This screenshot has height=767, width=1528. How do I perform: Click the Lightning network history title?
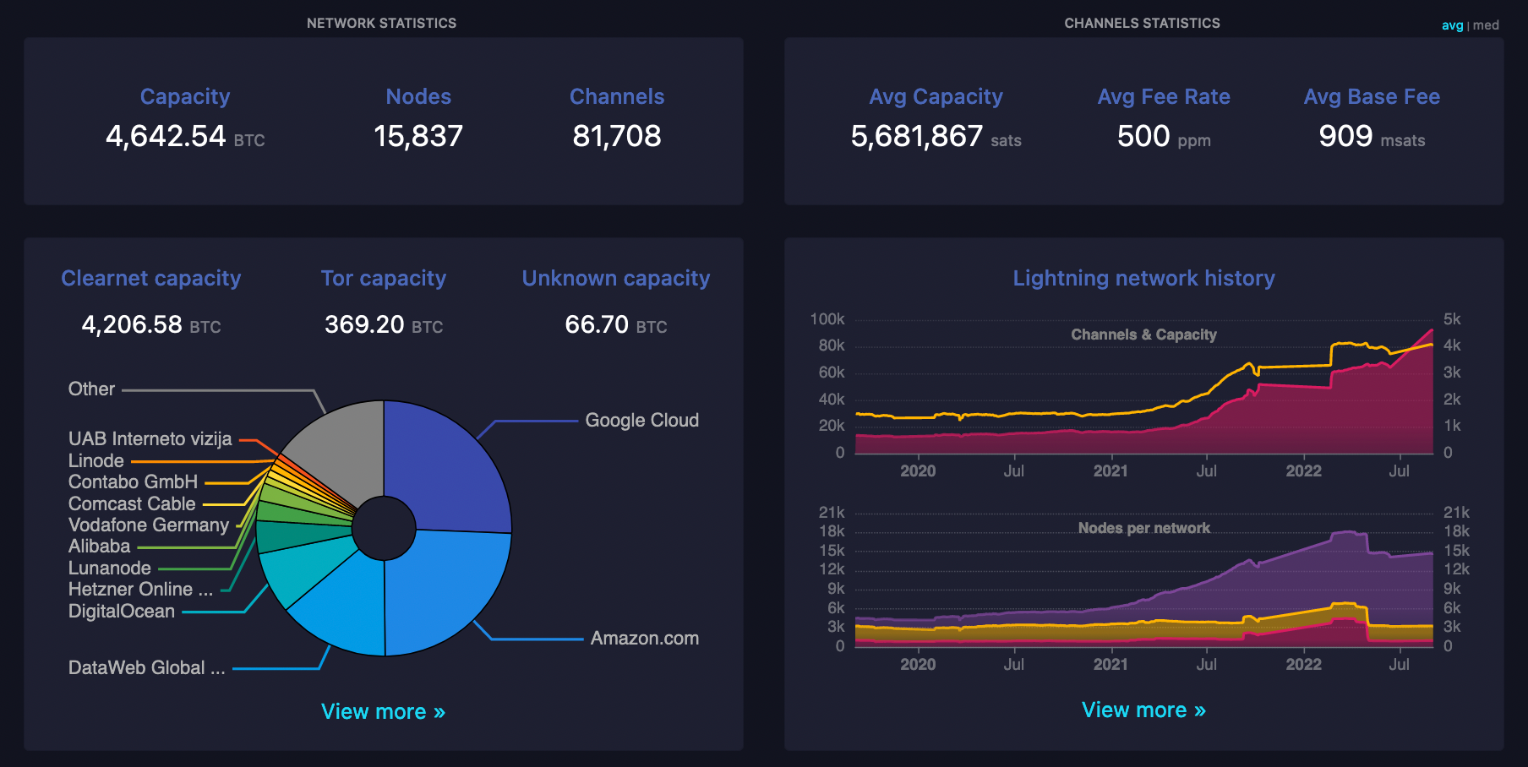[x=1143, y=278]
